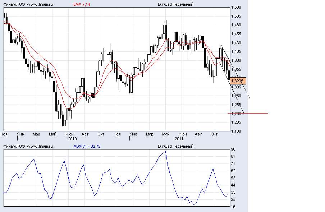Image resolution: width=325 pixels, height=212 pixels.
Task: Click the ADX scale value 81
Action: click(233, 156)
